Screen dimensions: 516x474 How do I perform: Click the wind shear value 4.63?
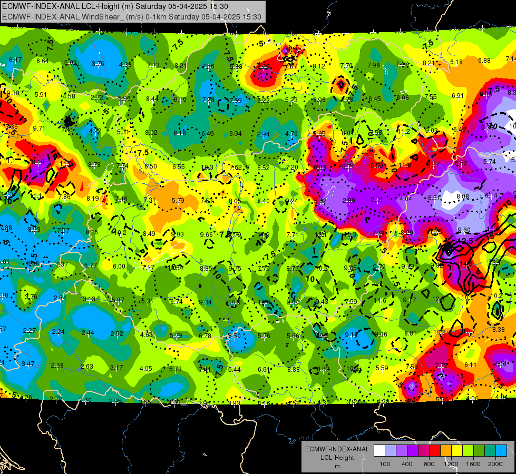[147, 335]
